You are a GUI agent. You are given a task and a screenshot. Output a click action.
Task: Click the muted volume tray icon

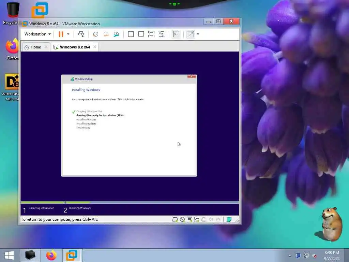point(315,256)
